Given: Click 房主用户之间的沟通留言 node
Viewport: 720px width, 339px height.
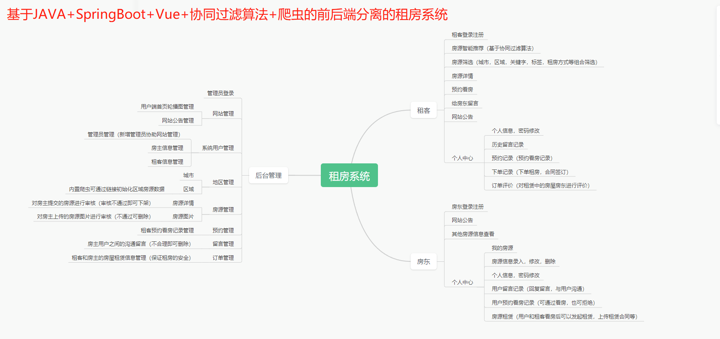Looking at the screenshot, I should click(139, 244).
